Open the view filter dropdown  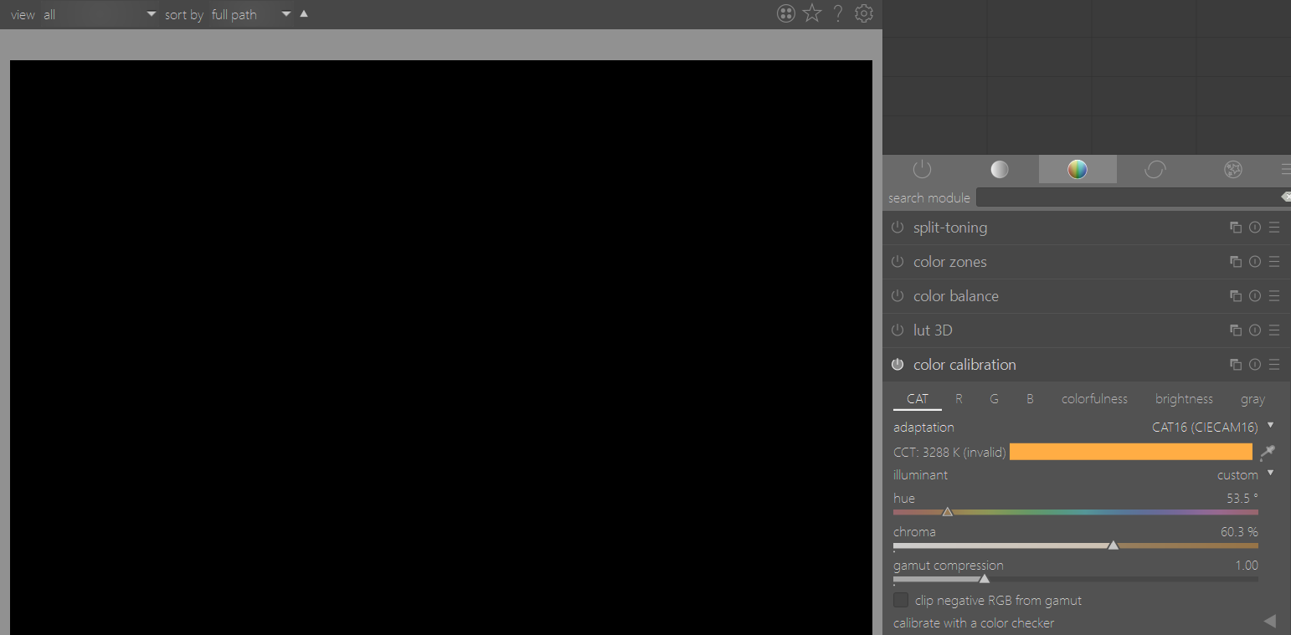tap(149, 13)
